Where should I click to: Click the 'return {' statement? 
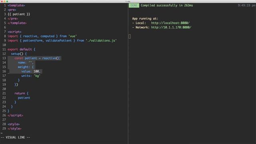[x=21, y=93]
